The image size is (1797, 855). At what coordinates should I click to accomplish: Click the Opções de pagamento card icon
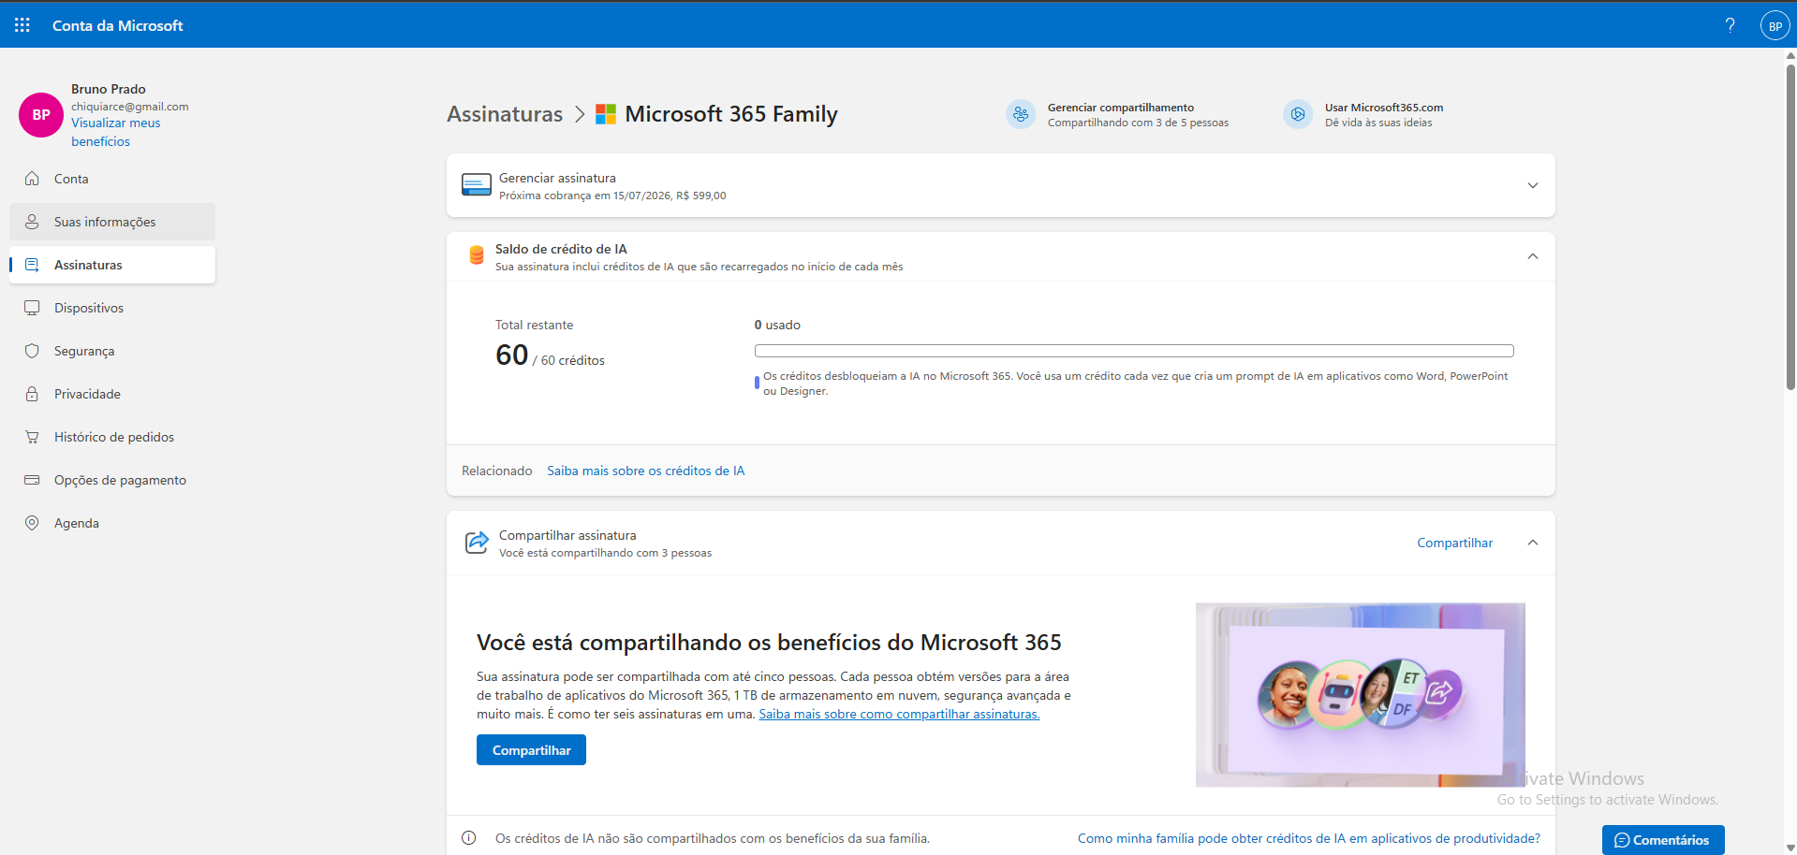[32, 480]
